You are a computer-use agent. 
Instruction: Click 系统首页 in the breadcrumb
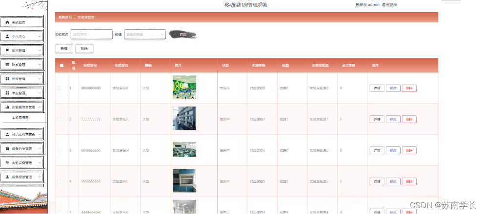(65, 17)
